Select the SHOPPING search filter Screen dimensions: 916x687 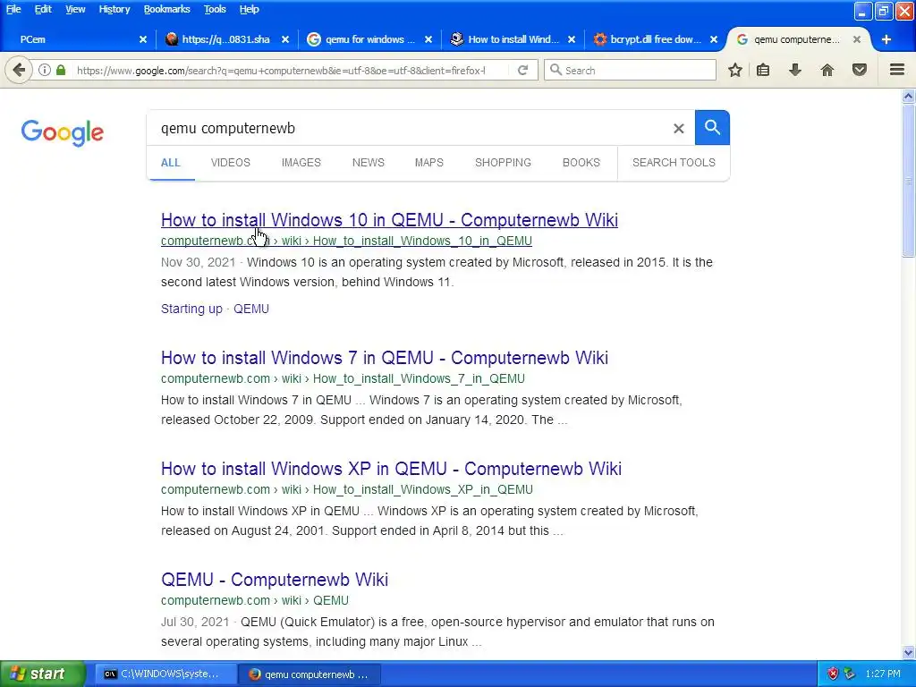click(x=503, y=163)
